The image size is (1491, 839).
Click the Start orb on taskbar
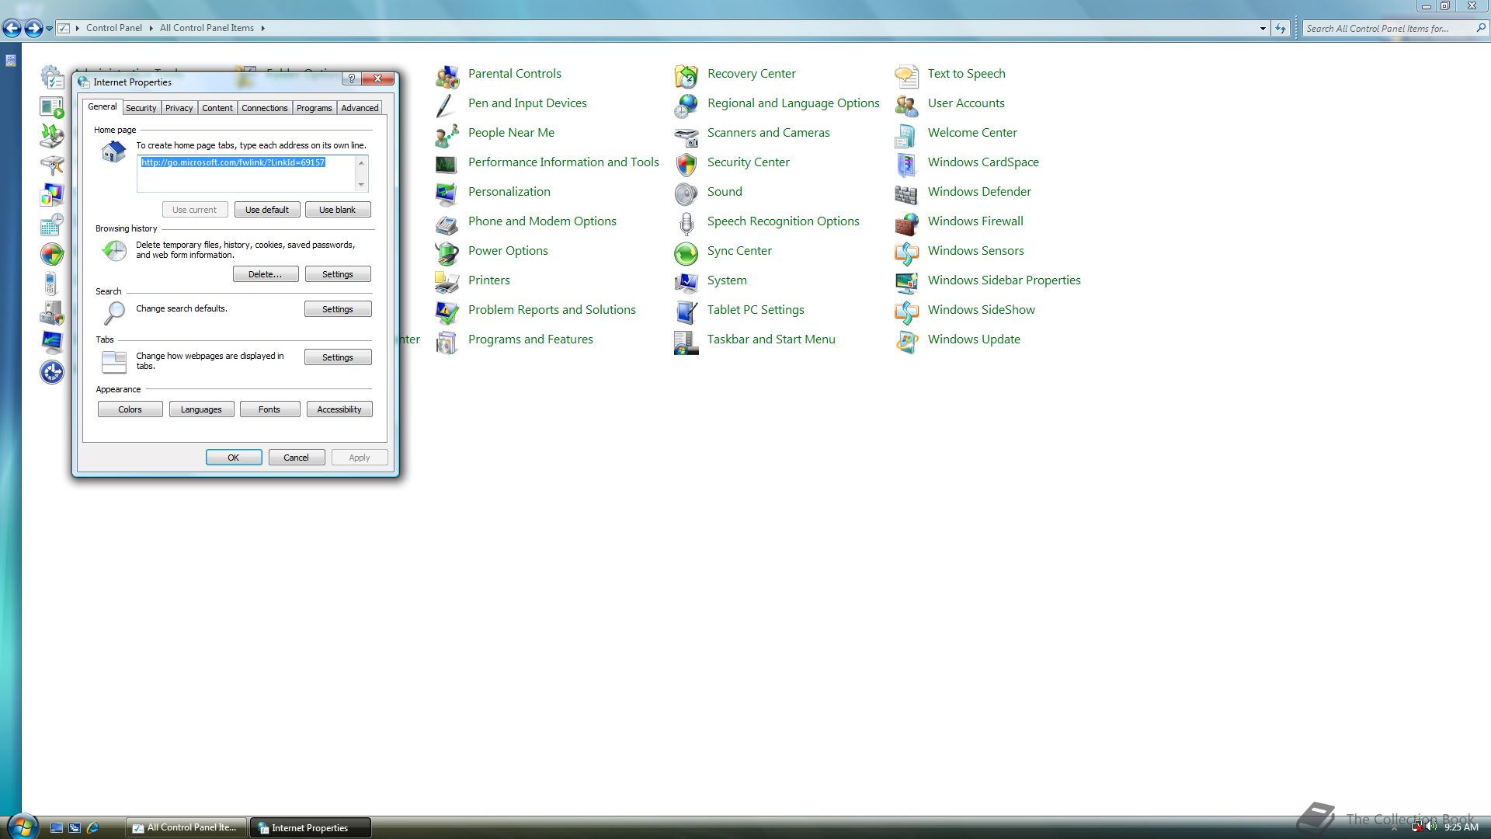pyautogui.click(x=23, y=826)
